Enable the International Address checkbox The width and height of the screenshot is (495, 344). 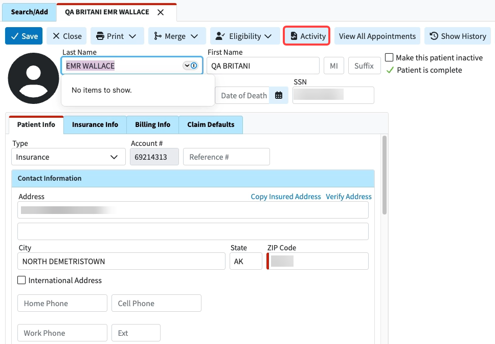coord(22,280)
